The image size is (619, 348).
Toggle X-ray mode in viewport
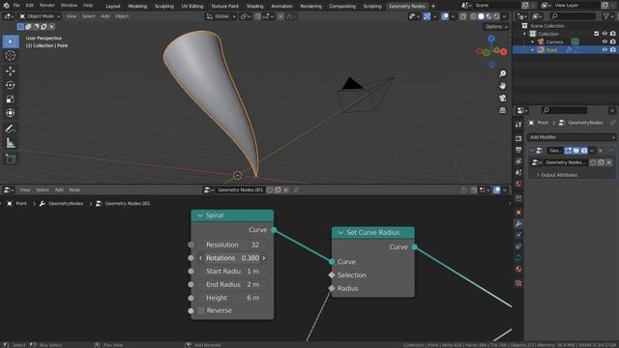coord(463,16)
